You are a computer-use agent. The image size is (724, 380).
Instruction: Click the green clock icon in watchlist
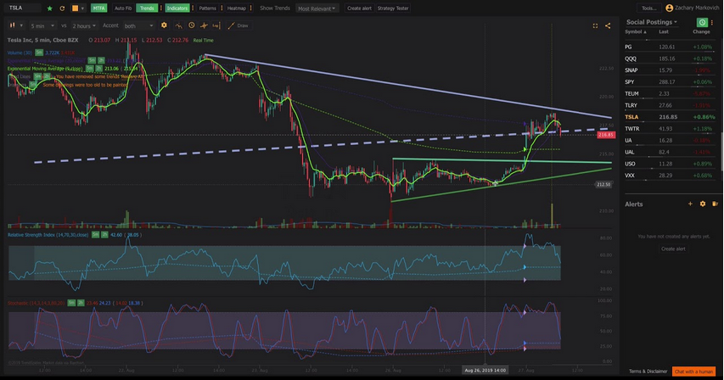pyautogui.click(x=702, y=21)
